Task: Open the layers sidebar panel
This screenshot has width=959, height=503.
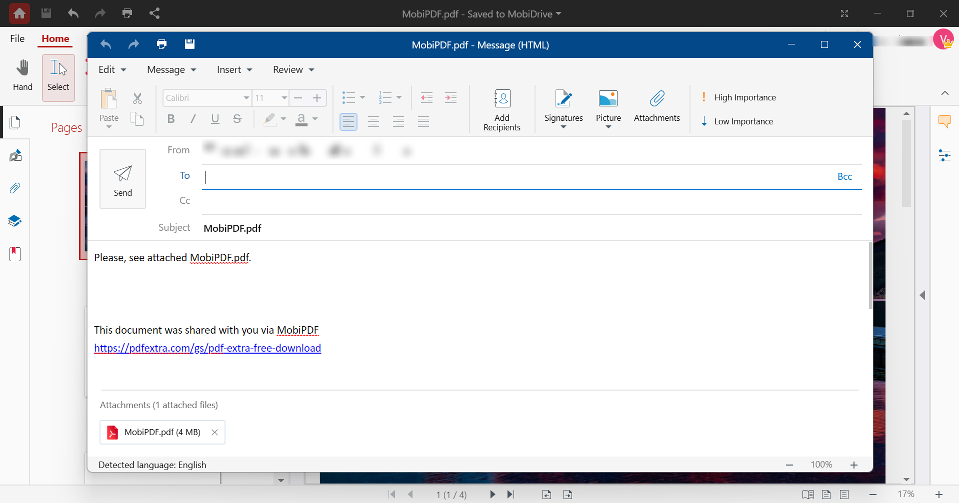Action: 15,221
